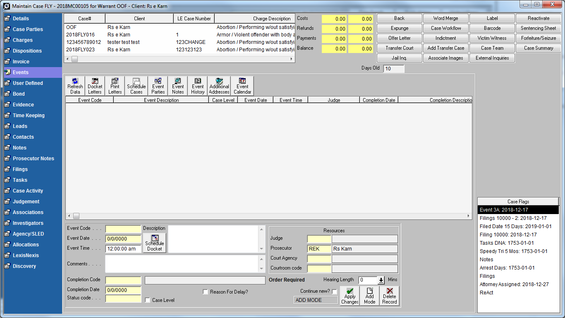Click the Schedule Docket button
Viewport: 565px width, 318px height.
[155, 243]
